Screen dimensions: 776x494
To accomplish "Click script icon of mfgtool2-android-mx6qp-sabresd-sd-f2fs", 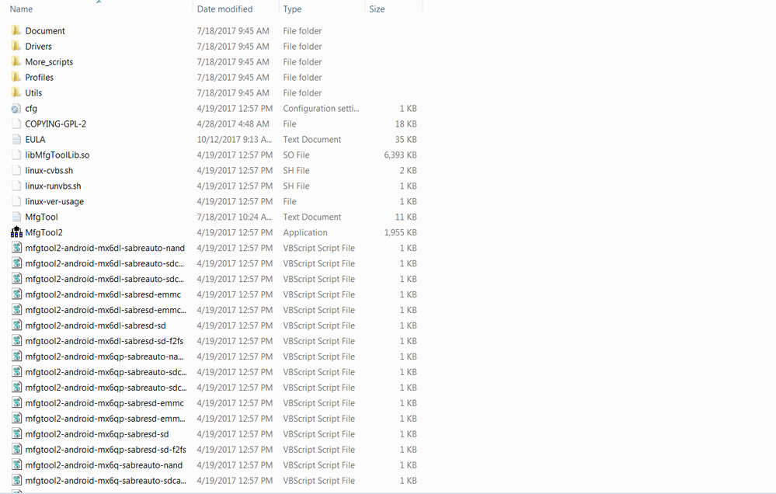I will 17,450.
